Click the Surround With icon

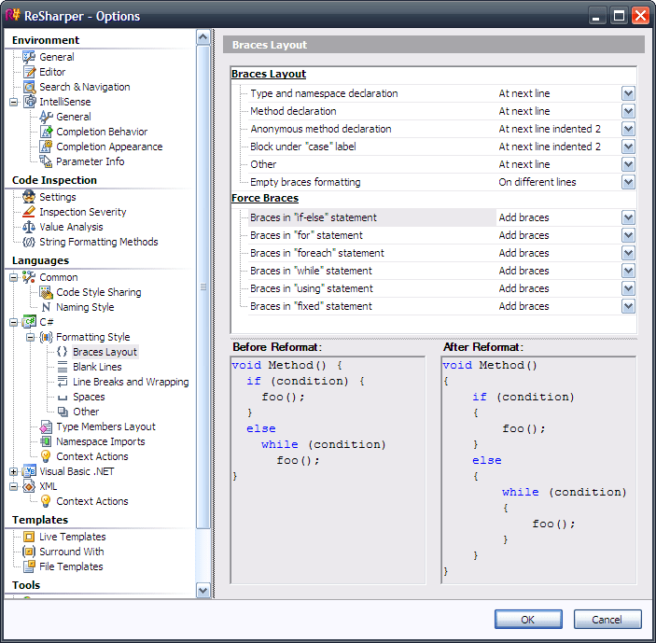(x=29, y=552)
